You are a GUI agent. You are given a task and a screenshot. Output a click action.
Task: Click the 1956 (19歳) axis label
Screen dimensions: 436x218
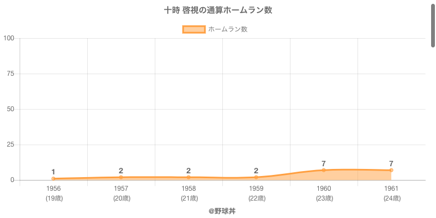tap(53, 193)
